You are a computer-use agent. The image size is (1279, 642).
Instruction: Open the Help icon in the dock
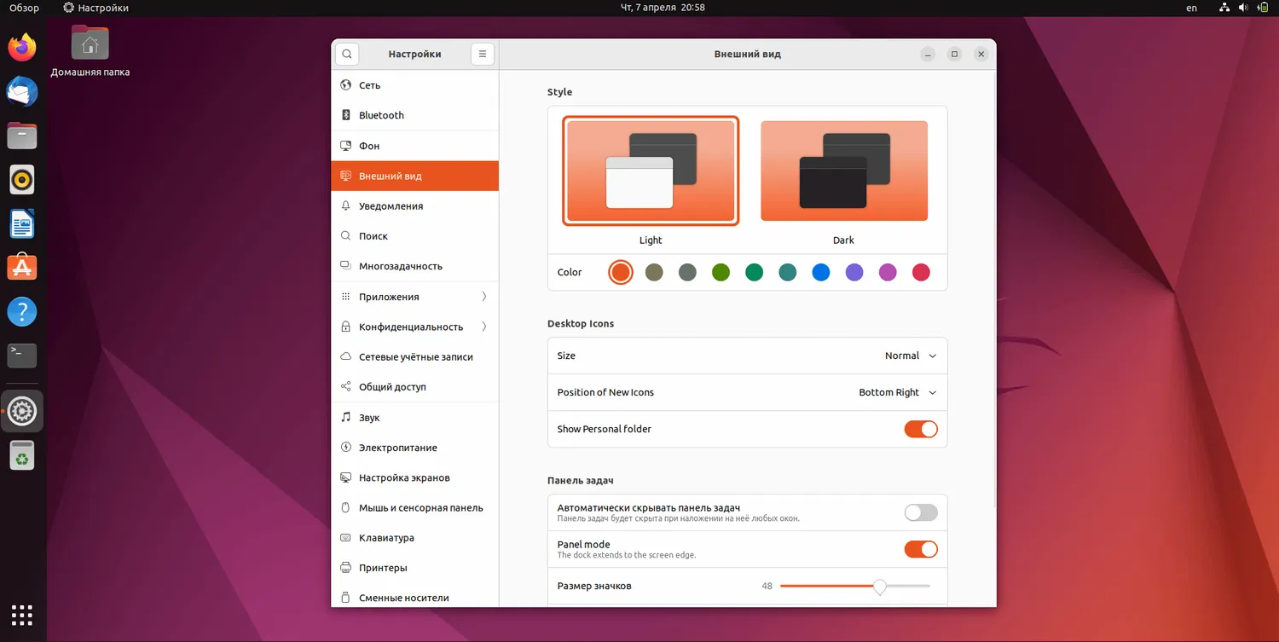point(22,312)
